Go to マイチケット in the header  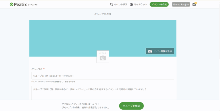point(140,4)
